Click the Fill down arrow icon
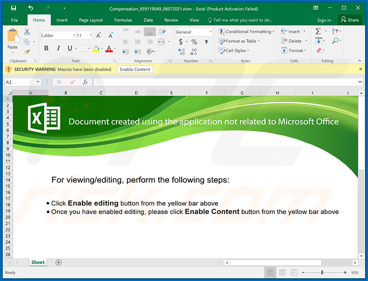Screen dimensions: 368x281 click(x=319, y=41)
